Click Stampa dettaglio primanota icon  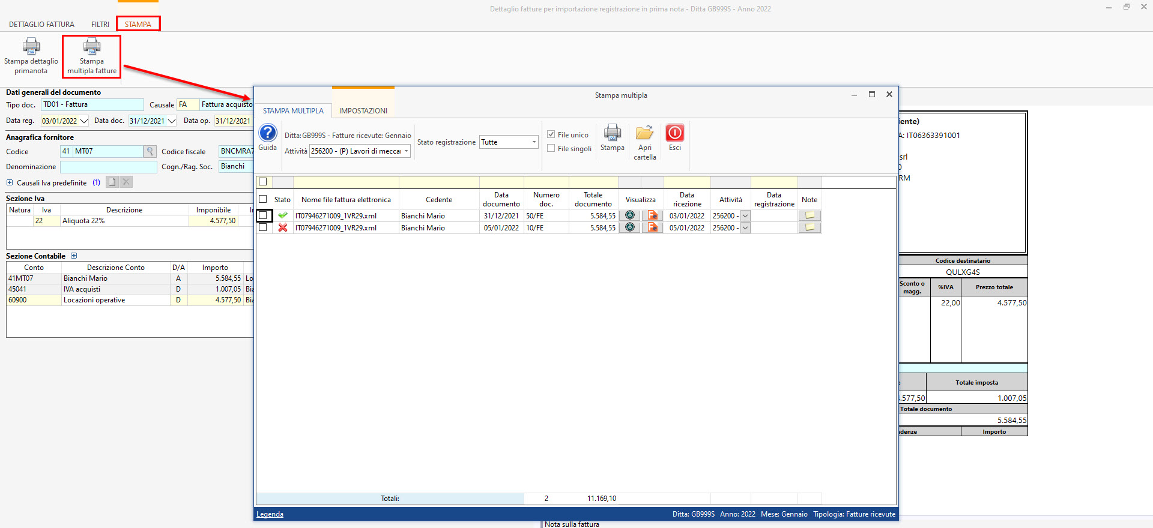[x=31, y=47]
